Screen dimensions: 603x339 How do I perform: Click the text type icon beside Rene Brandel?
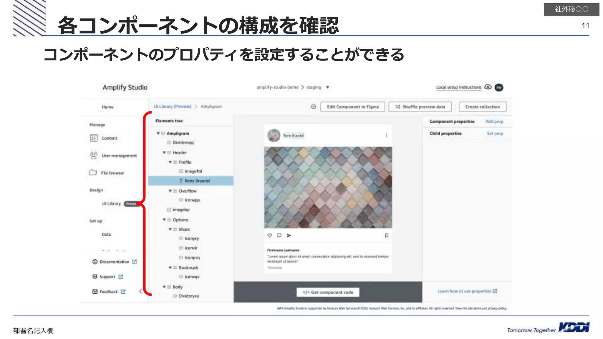[181, 181]
